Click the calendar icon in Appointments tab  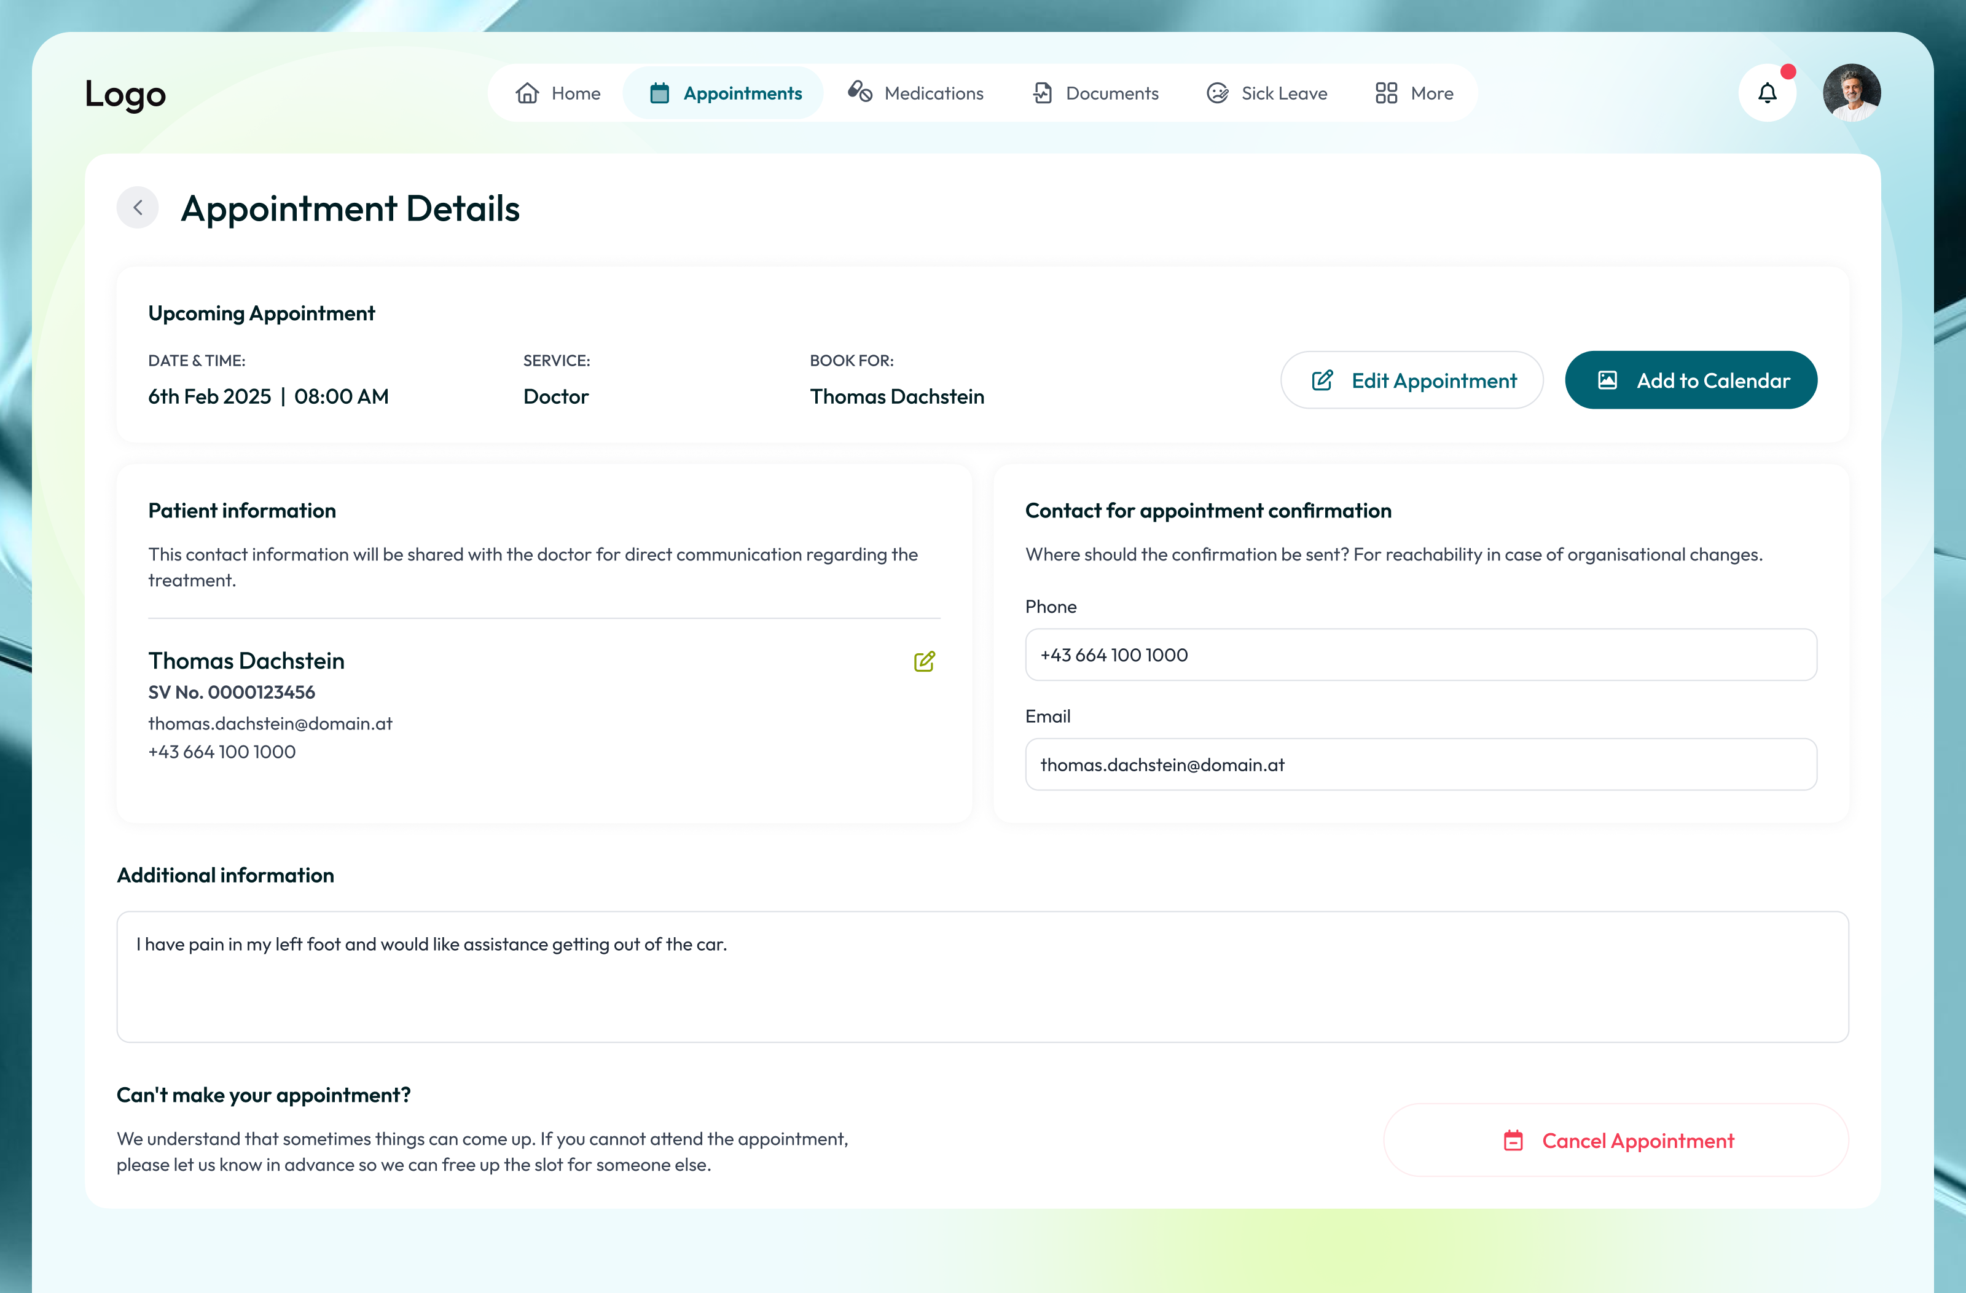[x=659, y=93]
